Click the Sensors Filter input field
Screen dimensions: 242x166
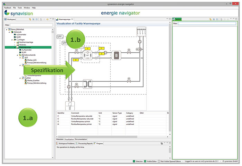coord(207,23)
